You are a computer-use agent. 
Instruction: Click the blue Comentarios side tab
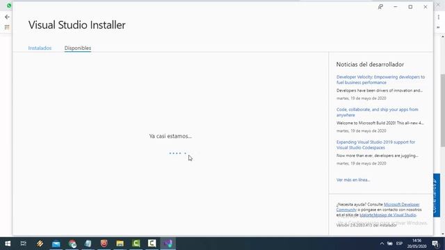[437, 195]
